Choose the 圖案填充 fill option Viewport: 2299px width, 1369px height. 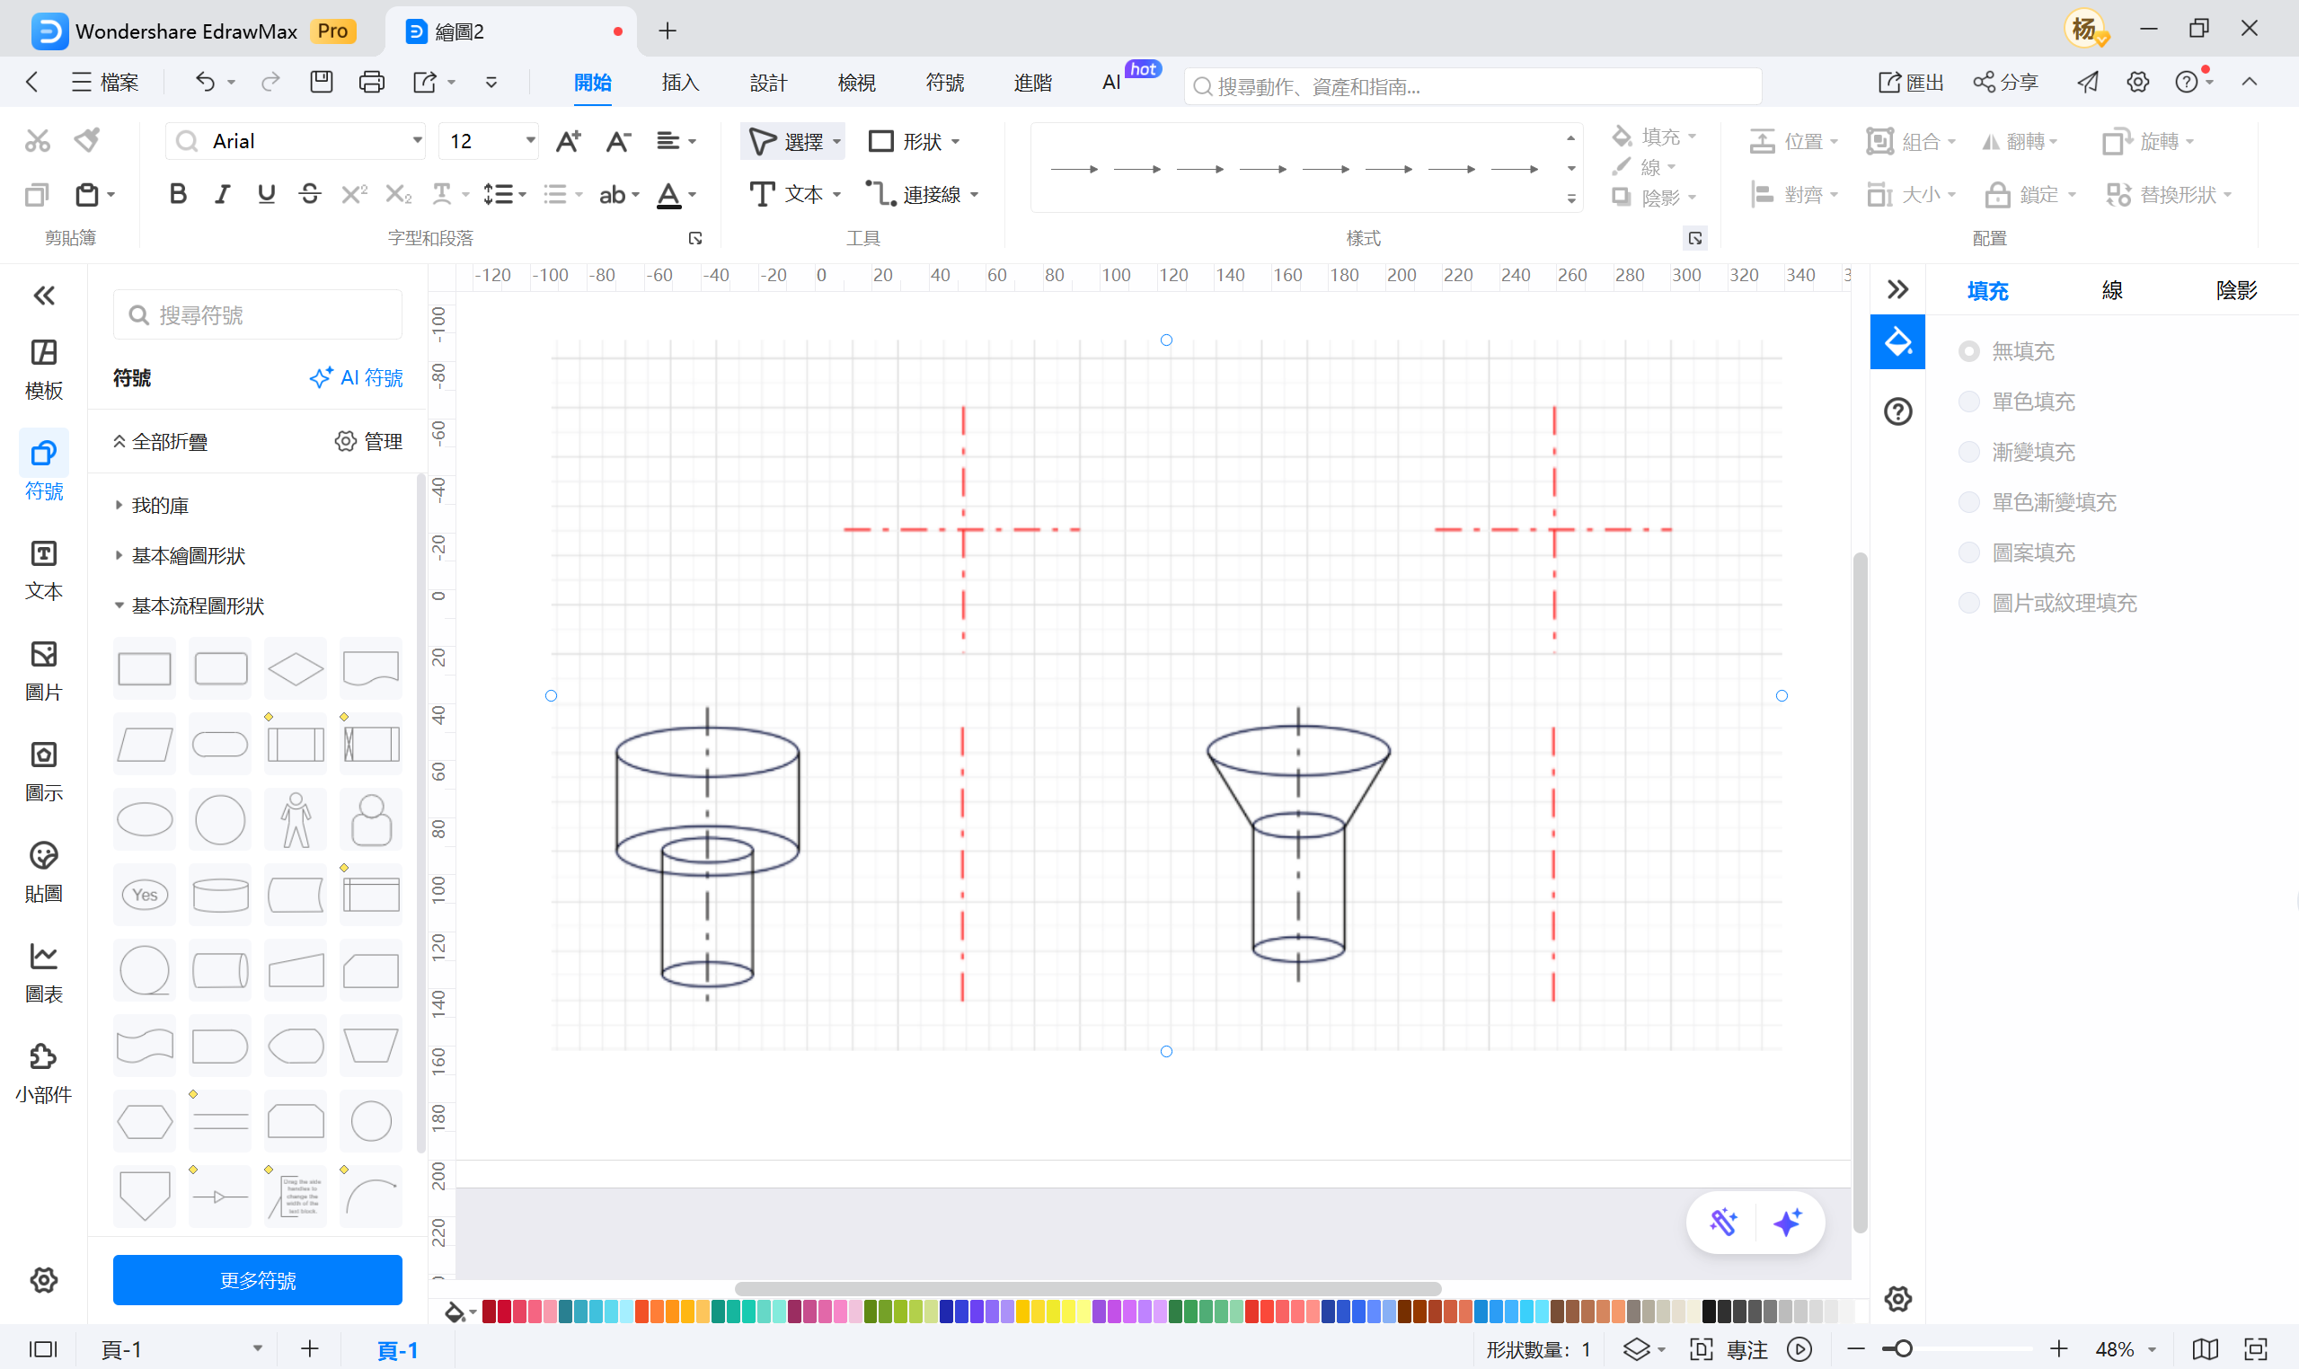[x=1968, y=552]
